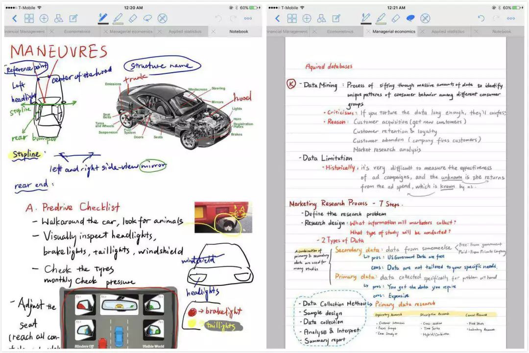Select the text edit tool in left window
The image size is (529, 353).
click(x=73, y=19)
